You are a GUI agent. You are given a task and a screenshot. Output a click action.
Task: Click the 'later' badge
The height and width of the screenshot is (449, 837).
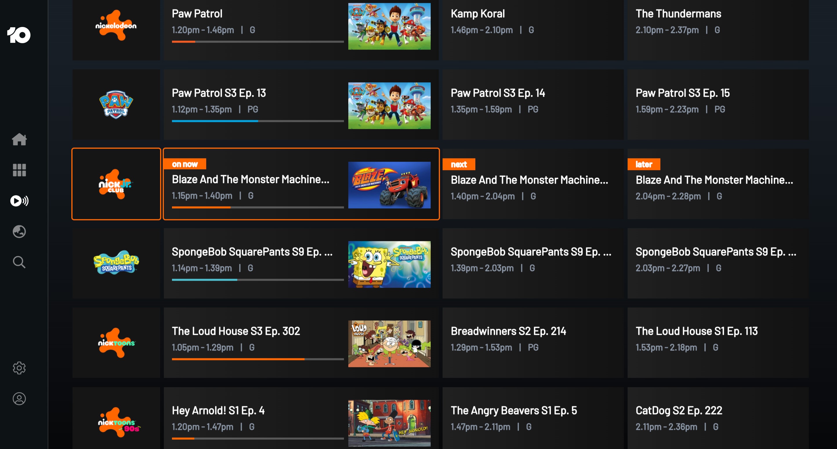(644, 164)
